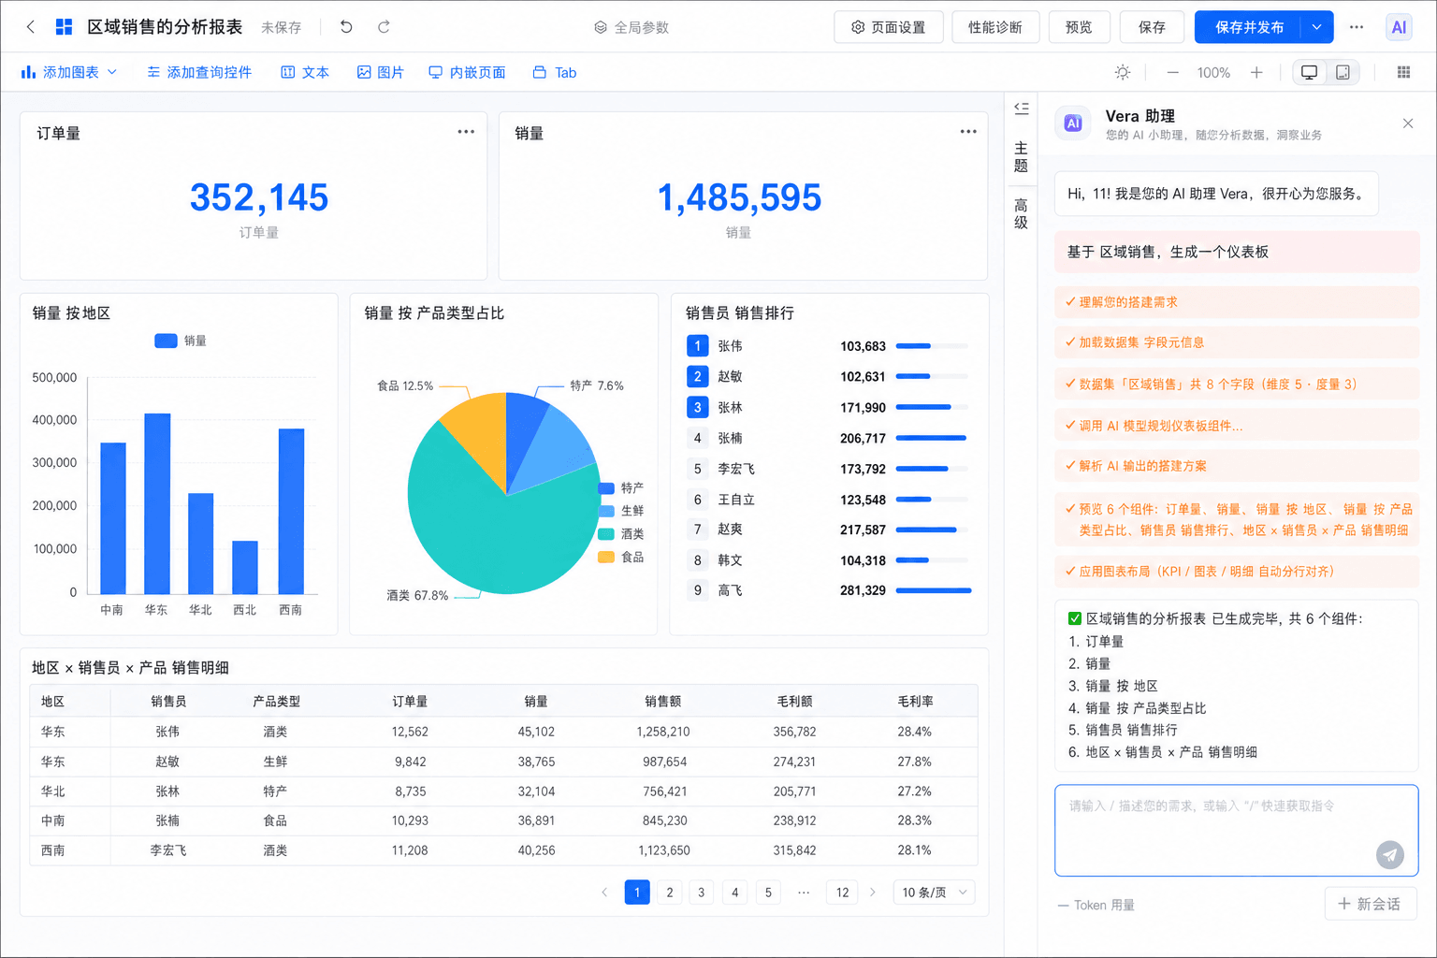Click the 李宏飞 cell in the table
This screenshot has height=958, width=1437.
[168, 850]
